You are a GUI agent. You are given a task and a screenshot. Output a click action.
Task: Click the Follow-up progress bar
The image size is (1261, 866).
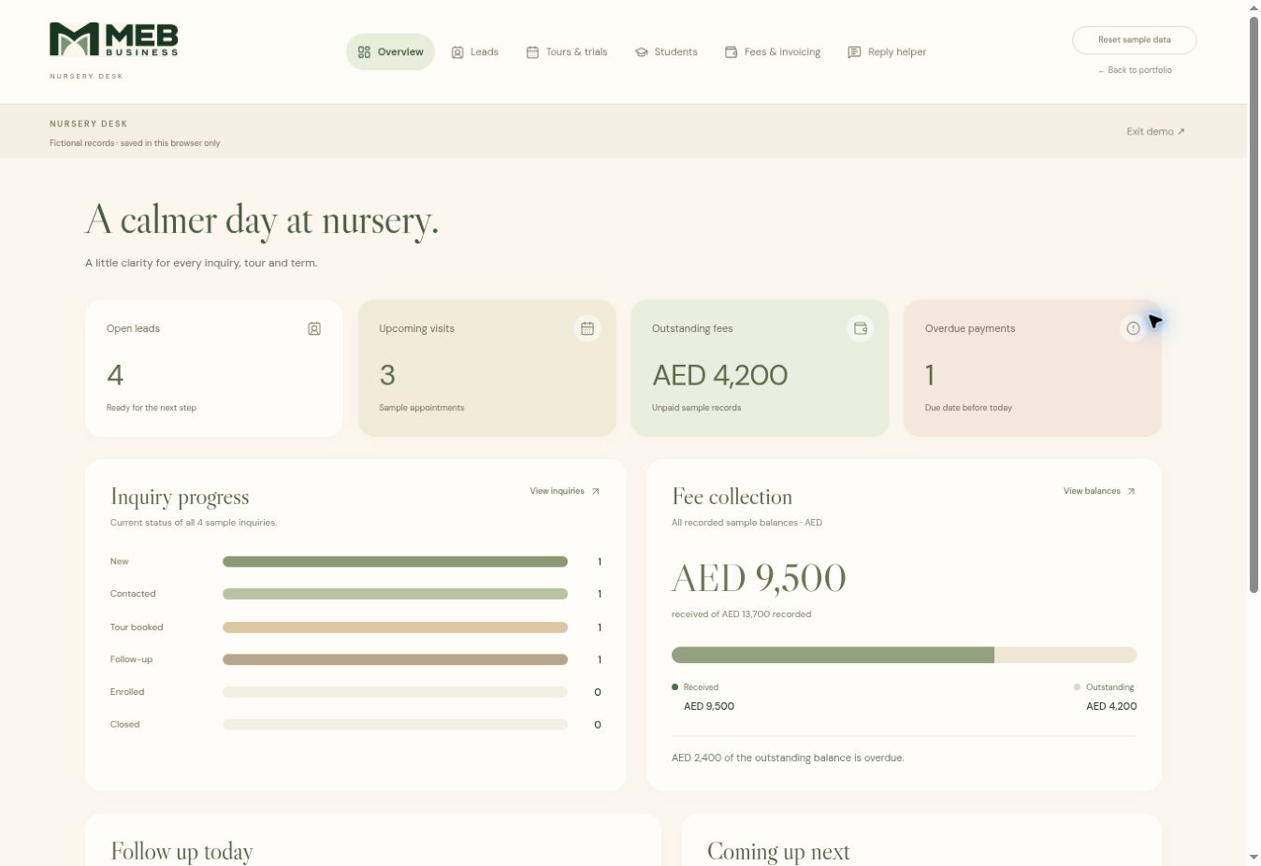coord(395,659)
